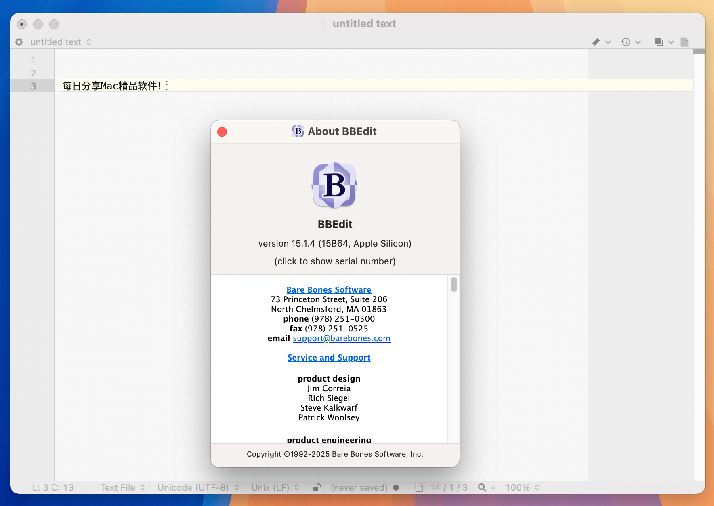This screenshot has width=714, height=506.
Task: Click the BBEdit logo in About dialog
Action: tap(335, 186)
